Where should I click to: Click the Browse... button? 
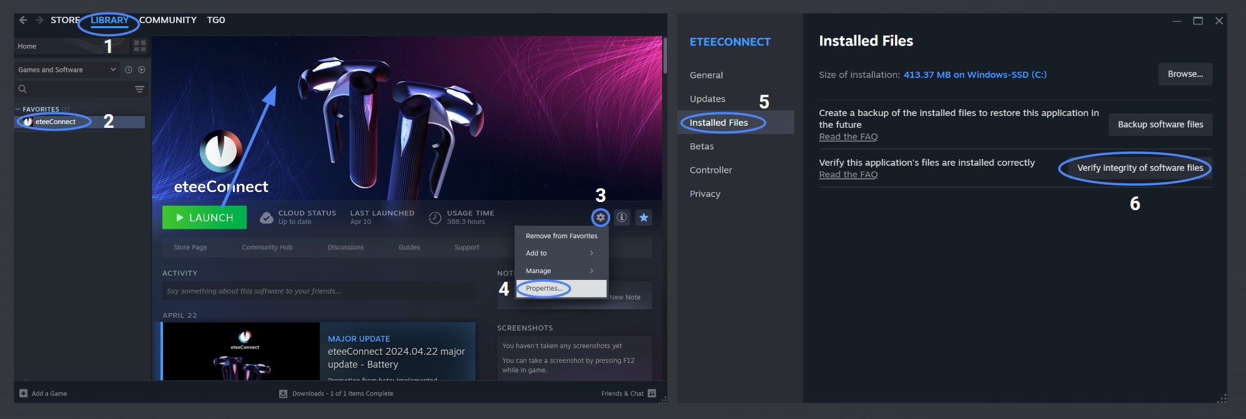(x=1185, y=74)
